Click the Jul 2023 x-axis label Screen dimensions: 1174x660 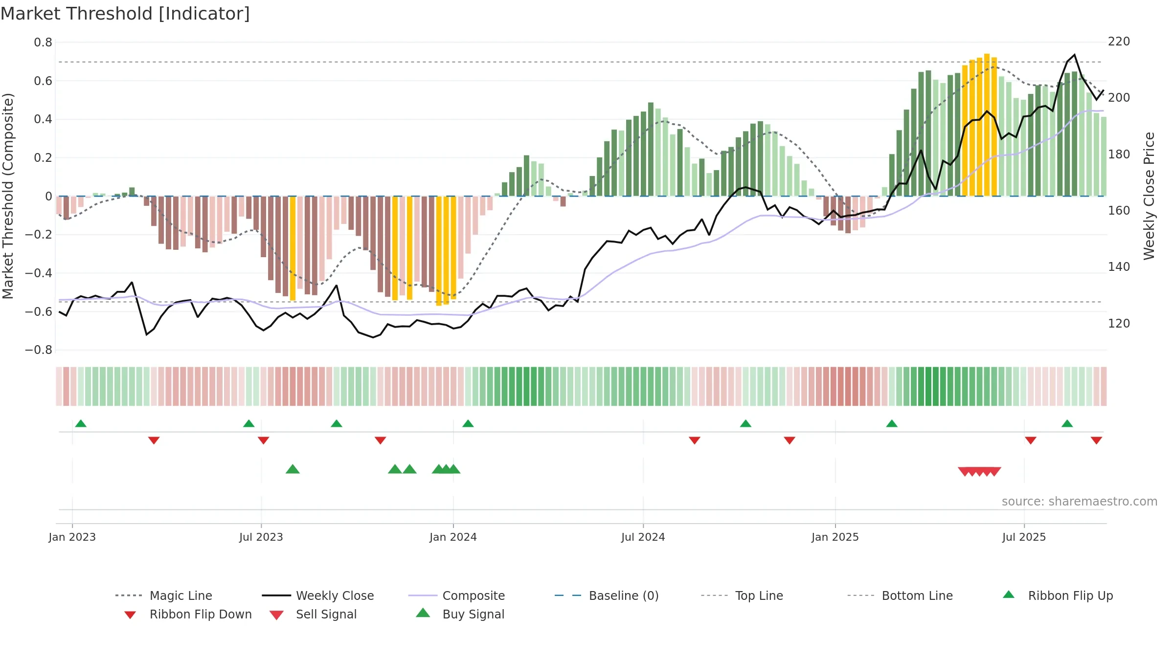click(x=261, y=537)
